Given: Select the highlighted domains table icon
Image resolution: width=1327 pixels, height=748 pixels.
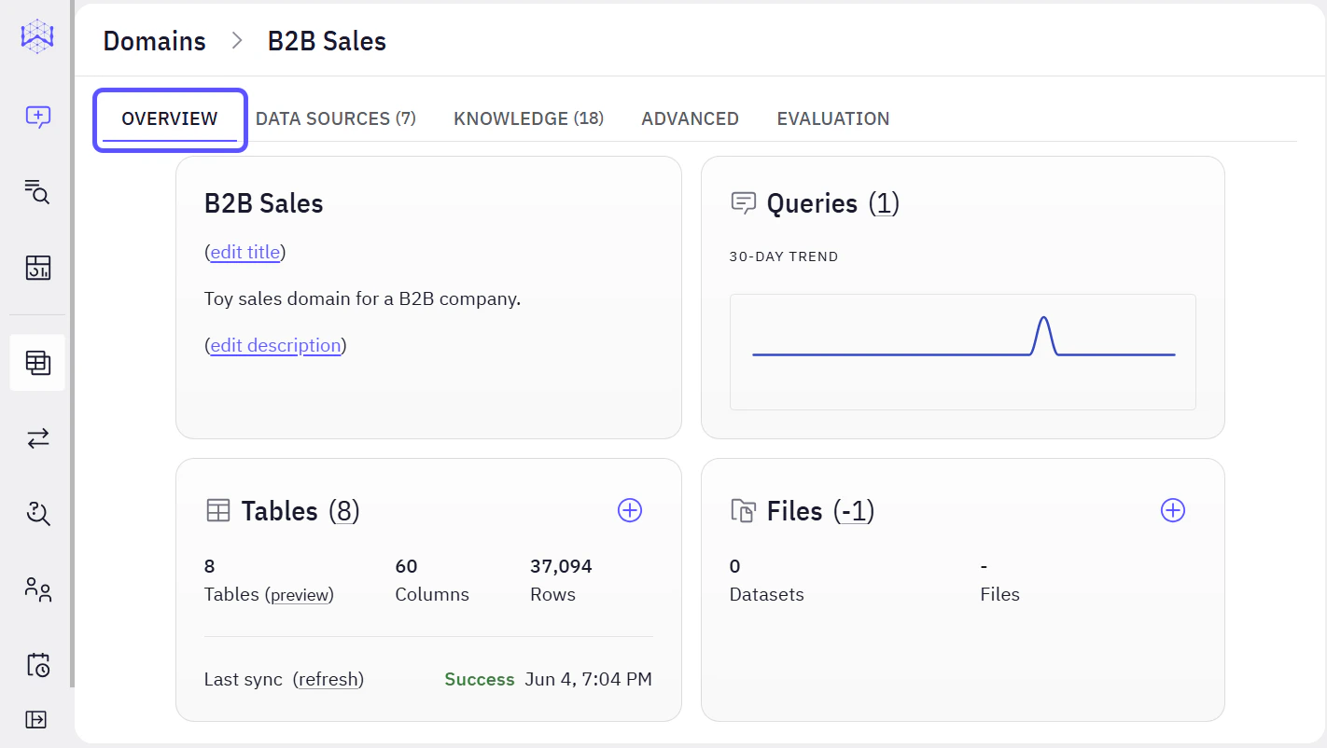Looking at the screenshot, I should pos(35,362).
